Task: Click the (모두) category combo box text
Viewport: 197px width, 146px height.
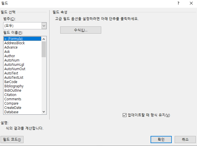Action: (9, 26)
